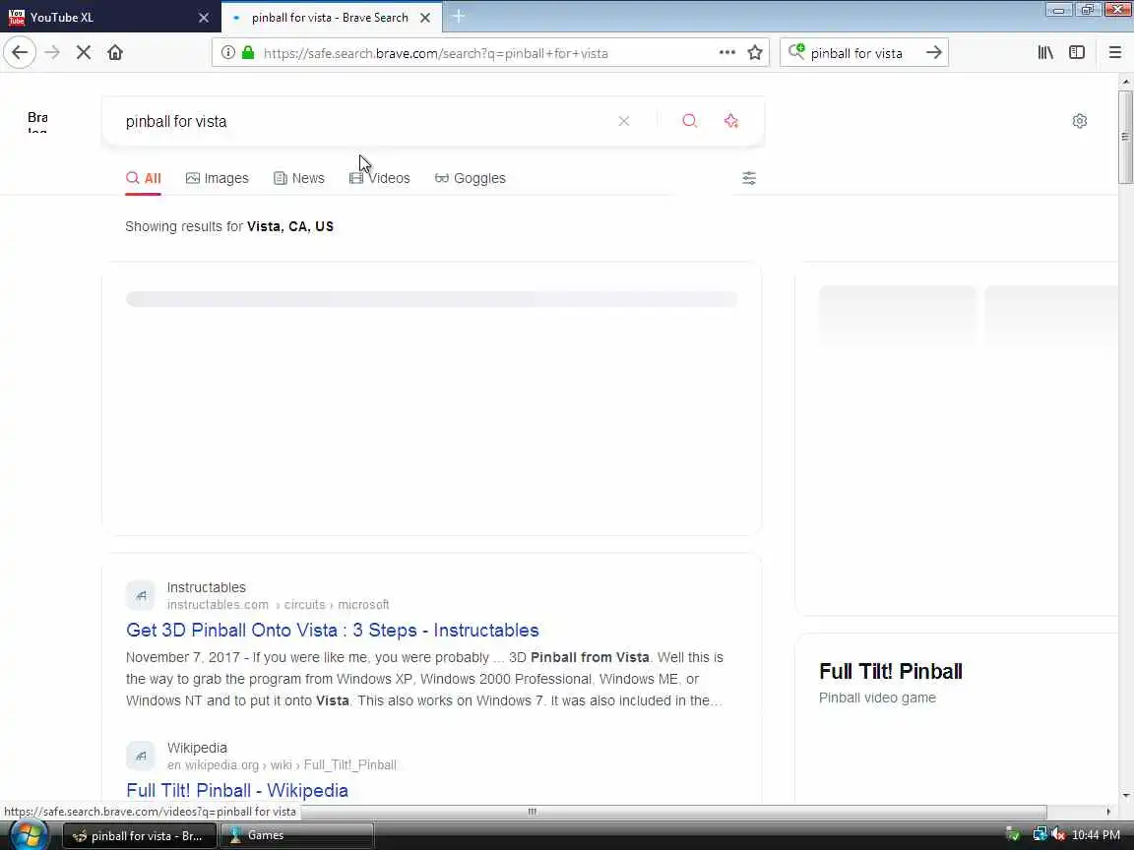Click the search engine magnifier icon

(x=796, y=52)
